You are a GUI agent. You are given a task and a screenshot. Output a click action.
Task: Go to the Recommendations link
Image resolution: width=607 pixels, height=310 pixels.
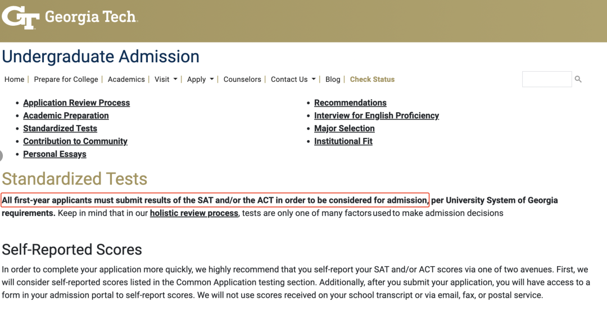click(x=350, y=103)
